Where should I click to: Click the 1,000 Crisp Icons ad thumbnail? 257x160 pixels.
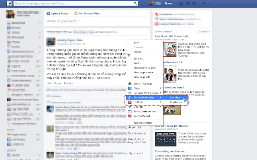tap(165, 139)
